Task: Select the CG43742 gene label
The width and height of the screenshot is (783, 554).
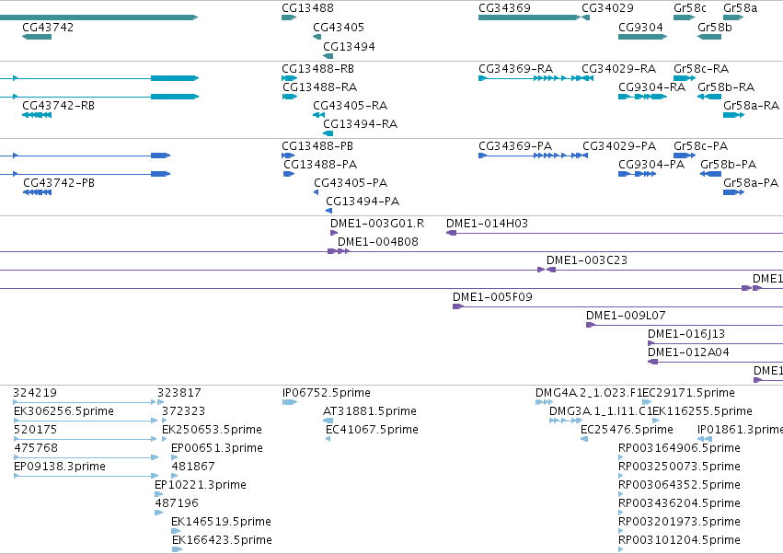Action: 48,28
